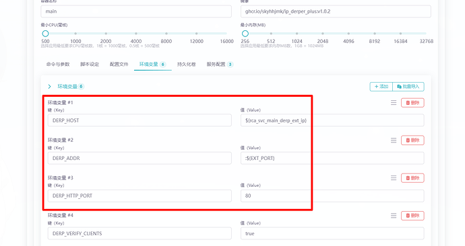Viewport: 465px width, 246px height.
Task: Click drag handle icon for 环境变量 #1
Action: [394, 103]
